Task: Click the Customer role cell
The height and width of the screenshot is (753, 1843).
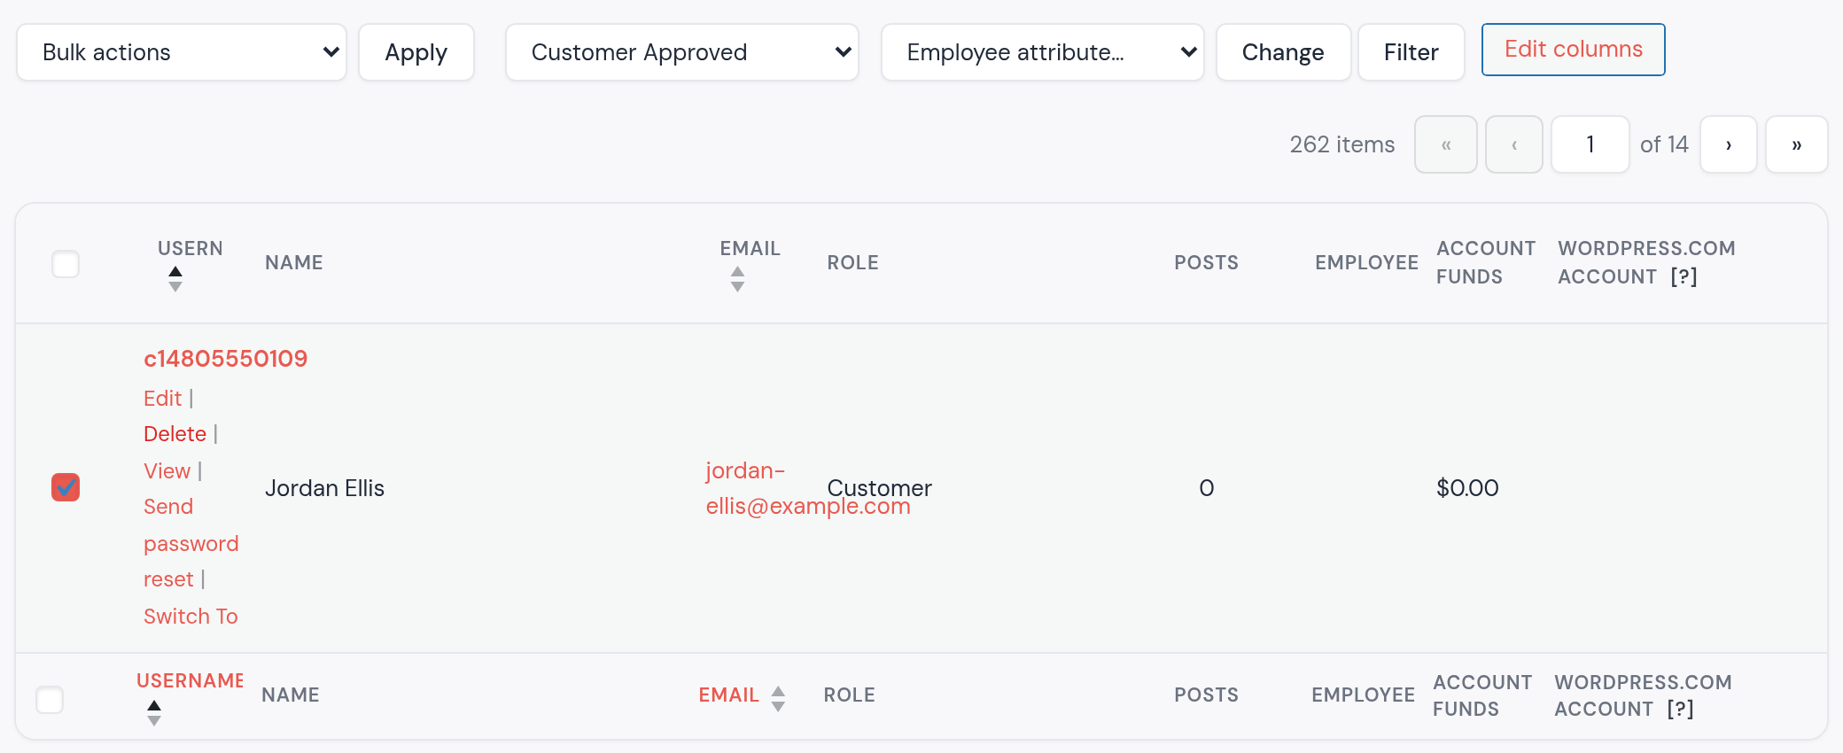Action: (880, 488)
